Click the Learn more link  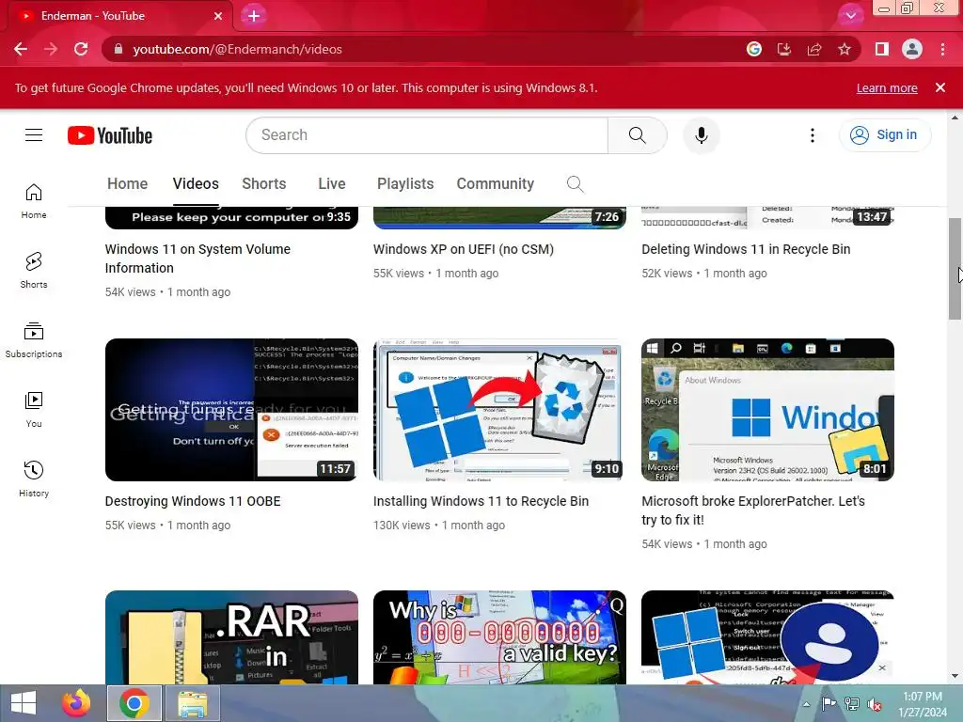point(887,87)
